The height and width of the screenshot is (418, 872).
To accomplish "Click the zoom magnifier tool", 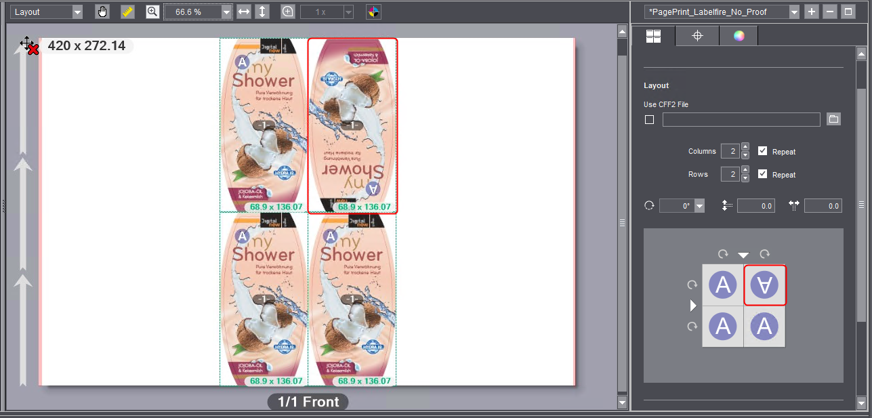I will pos(152,12).
